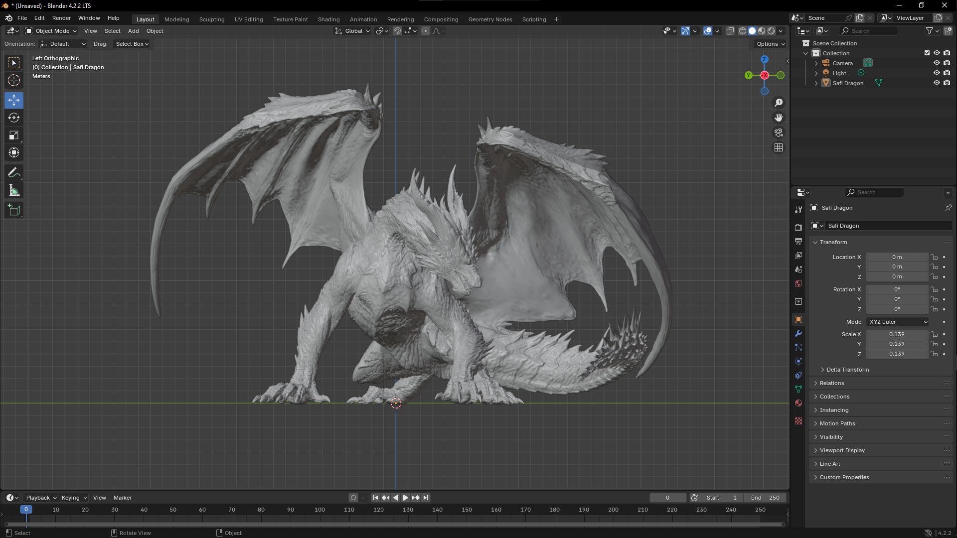Image resolution: width=957 pixels, height=538 pixels.
Task: Open the World properties tab
Action: click(798, 283)
